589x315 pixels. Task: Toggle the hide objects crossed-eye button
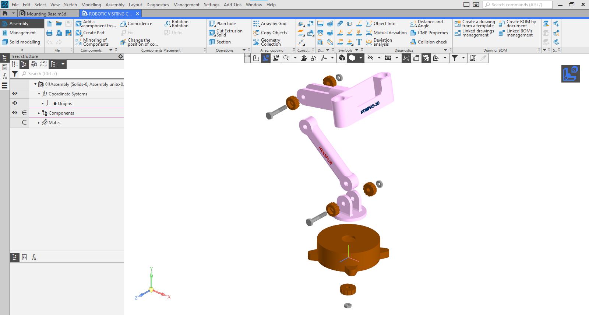pos(370,58)
